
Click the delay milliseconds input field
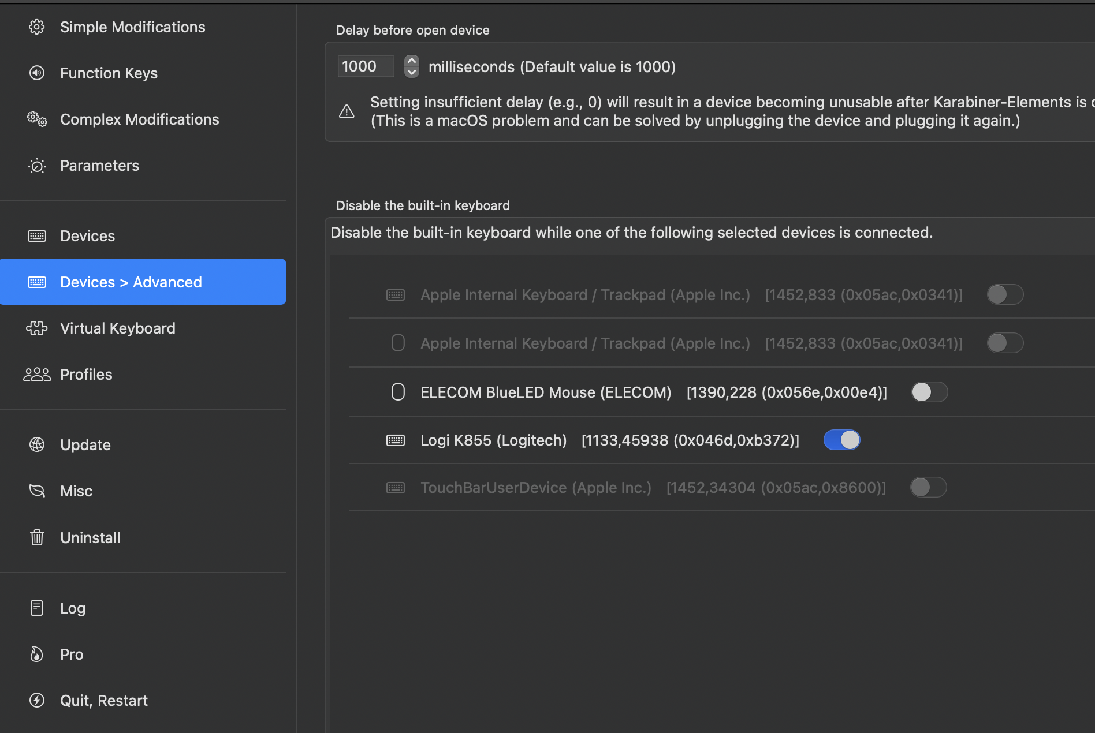click(366, 67)
